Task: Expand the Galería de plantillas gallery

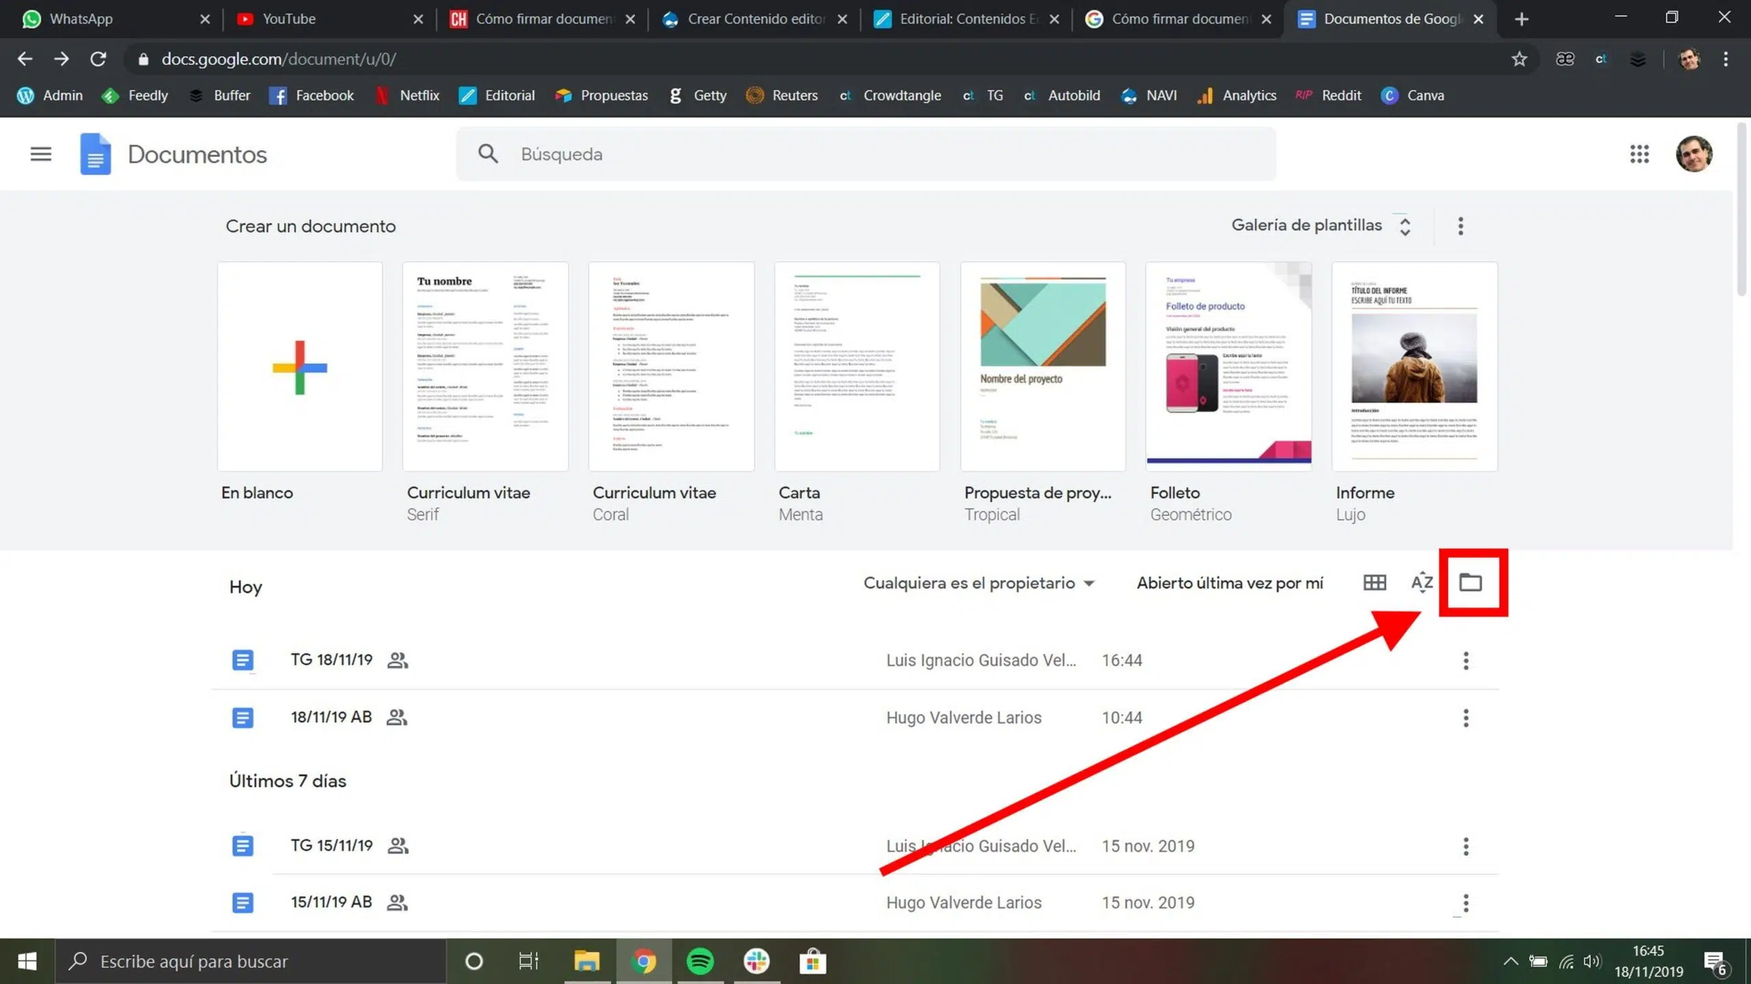Action: coord(1320,225)
